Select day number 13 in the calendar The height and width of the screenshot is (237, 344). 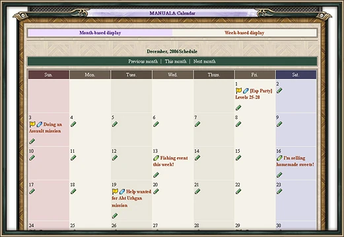[155, 151]
